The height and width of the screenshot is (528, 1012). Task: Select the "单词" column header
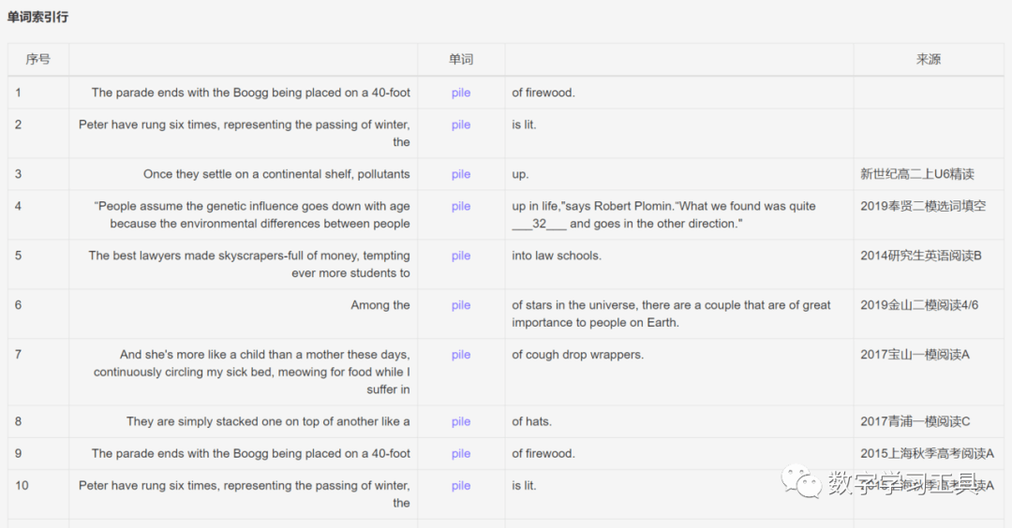point(461,59)
